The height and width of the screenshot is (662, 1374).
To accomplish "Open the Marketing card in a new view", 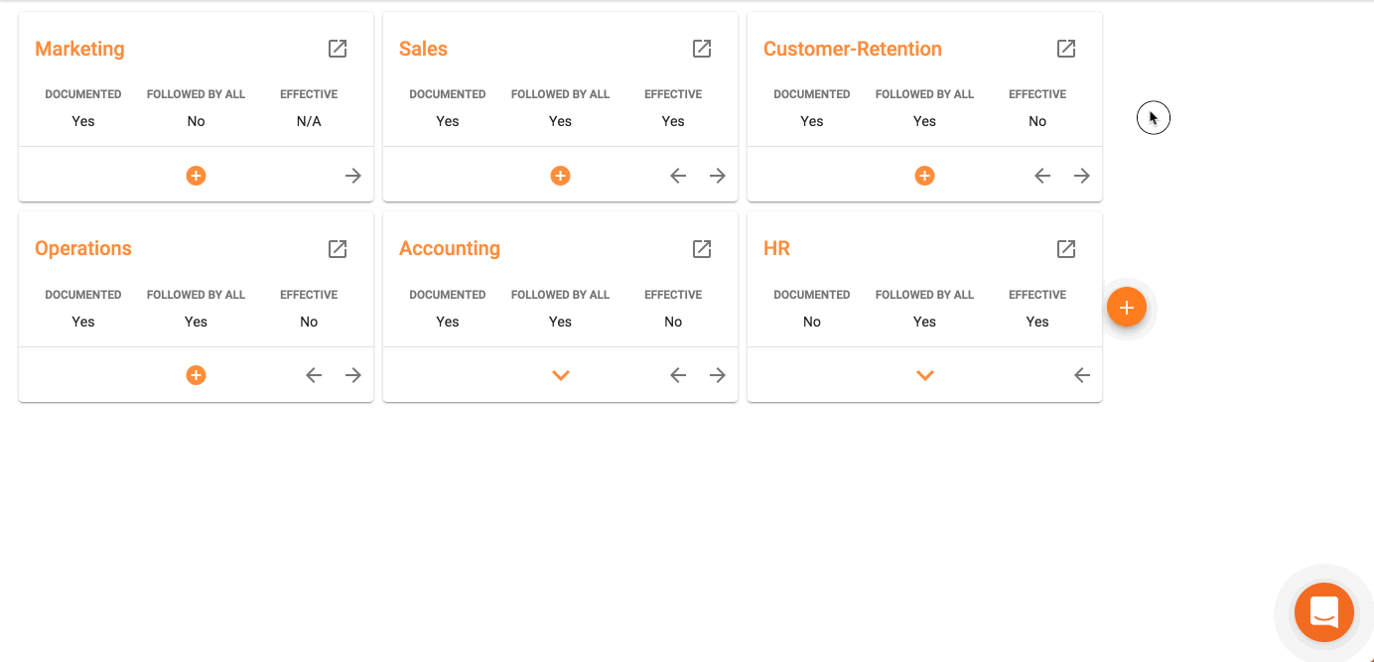I will coord(338,48).
